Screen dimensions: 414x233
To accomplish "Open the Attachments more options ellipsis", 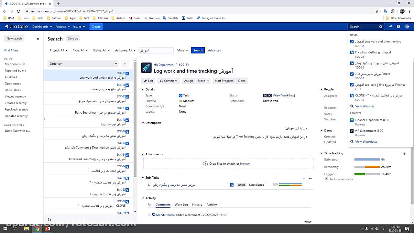I will 310,155.
